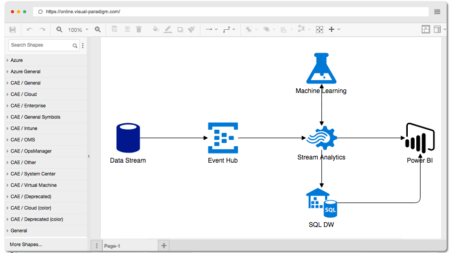Expand the CAE / Other category
Image resolution: width=452 pixels, height=253 pixels.
coord(46,163)
